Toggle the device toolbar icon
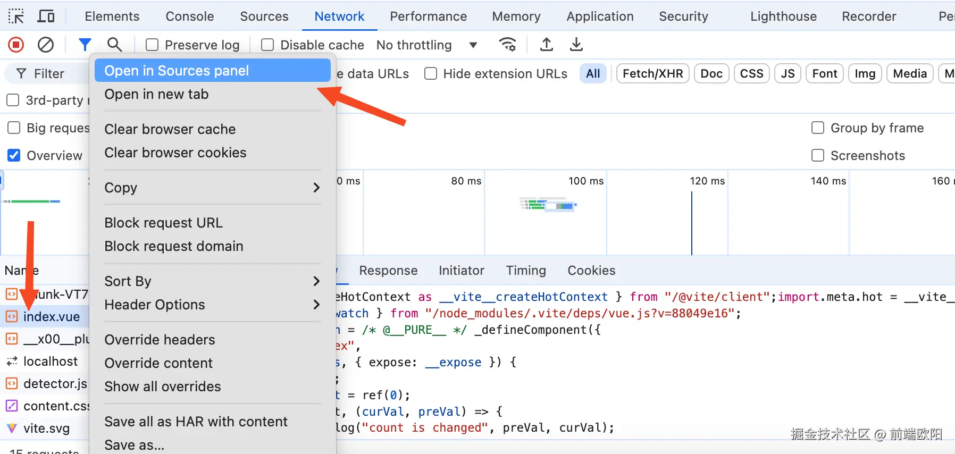 46,16
